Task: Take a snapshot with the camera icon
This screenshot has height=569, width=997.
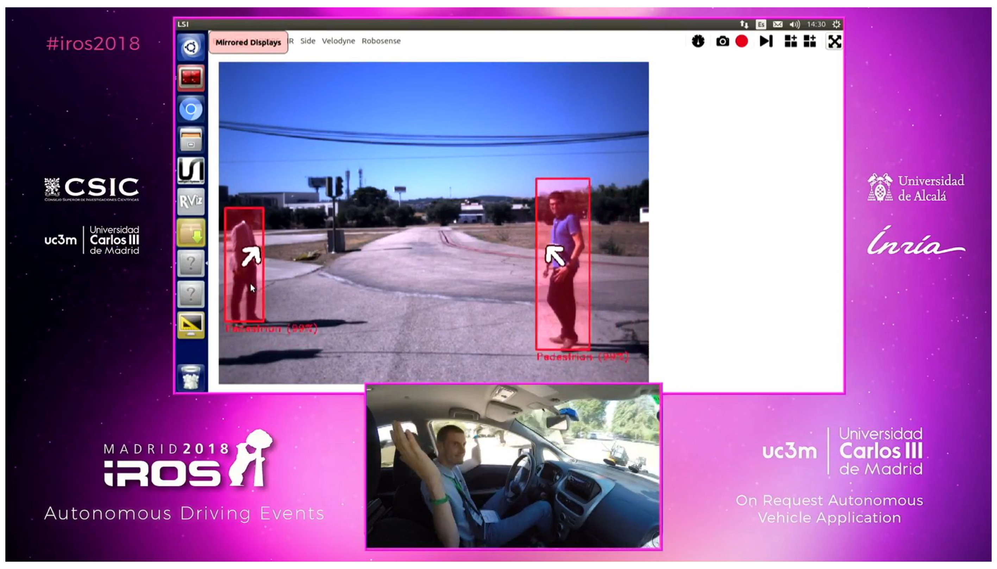Action: pos(722,41)
